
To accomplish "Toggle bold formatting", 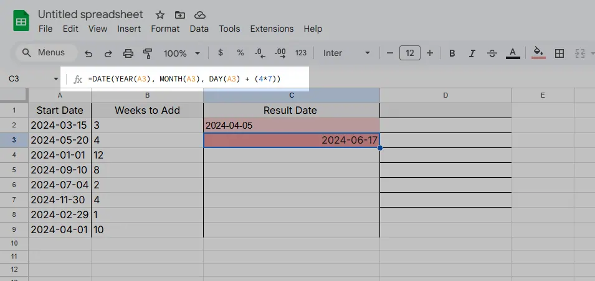I will (x=452, y=53).
